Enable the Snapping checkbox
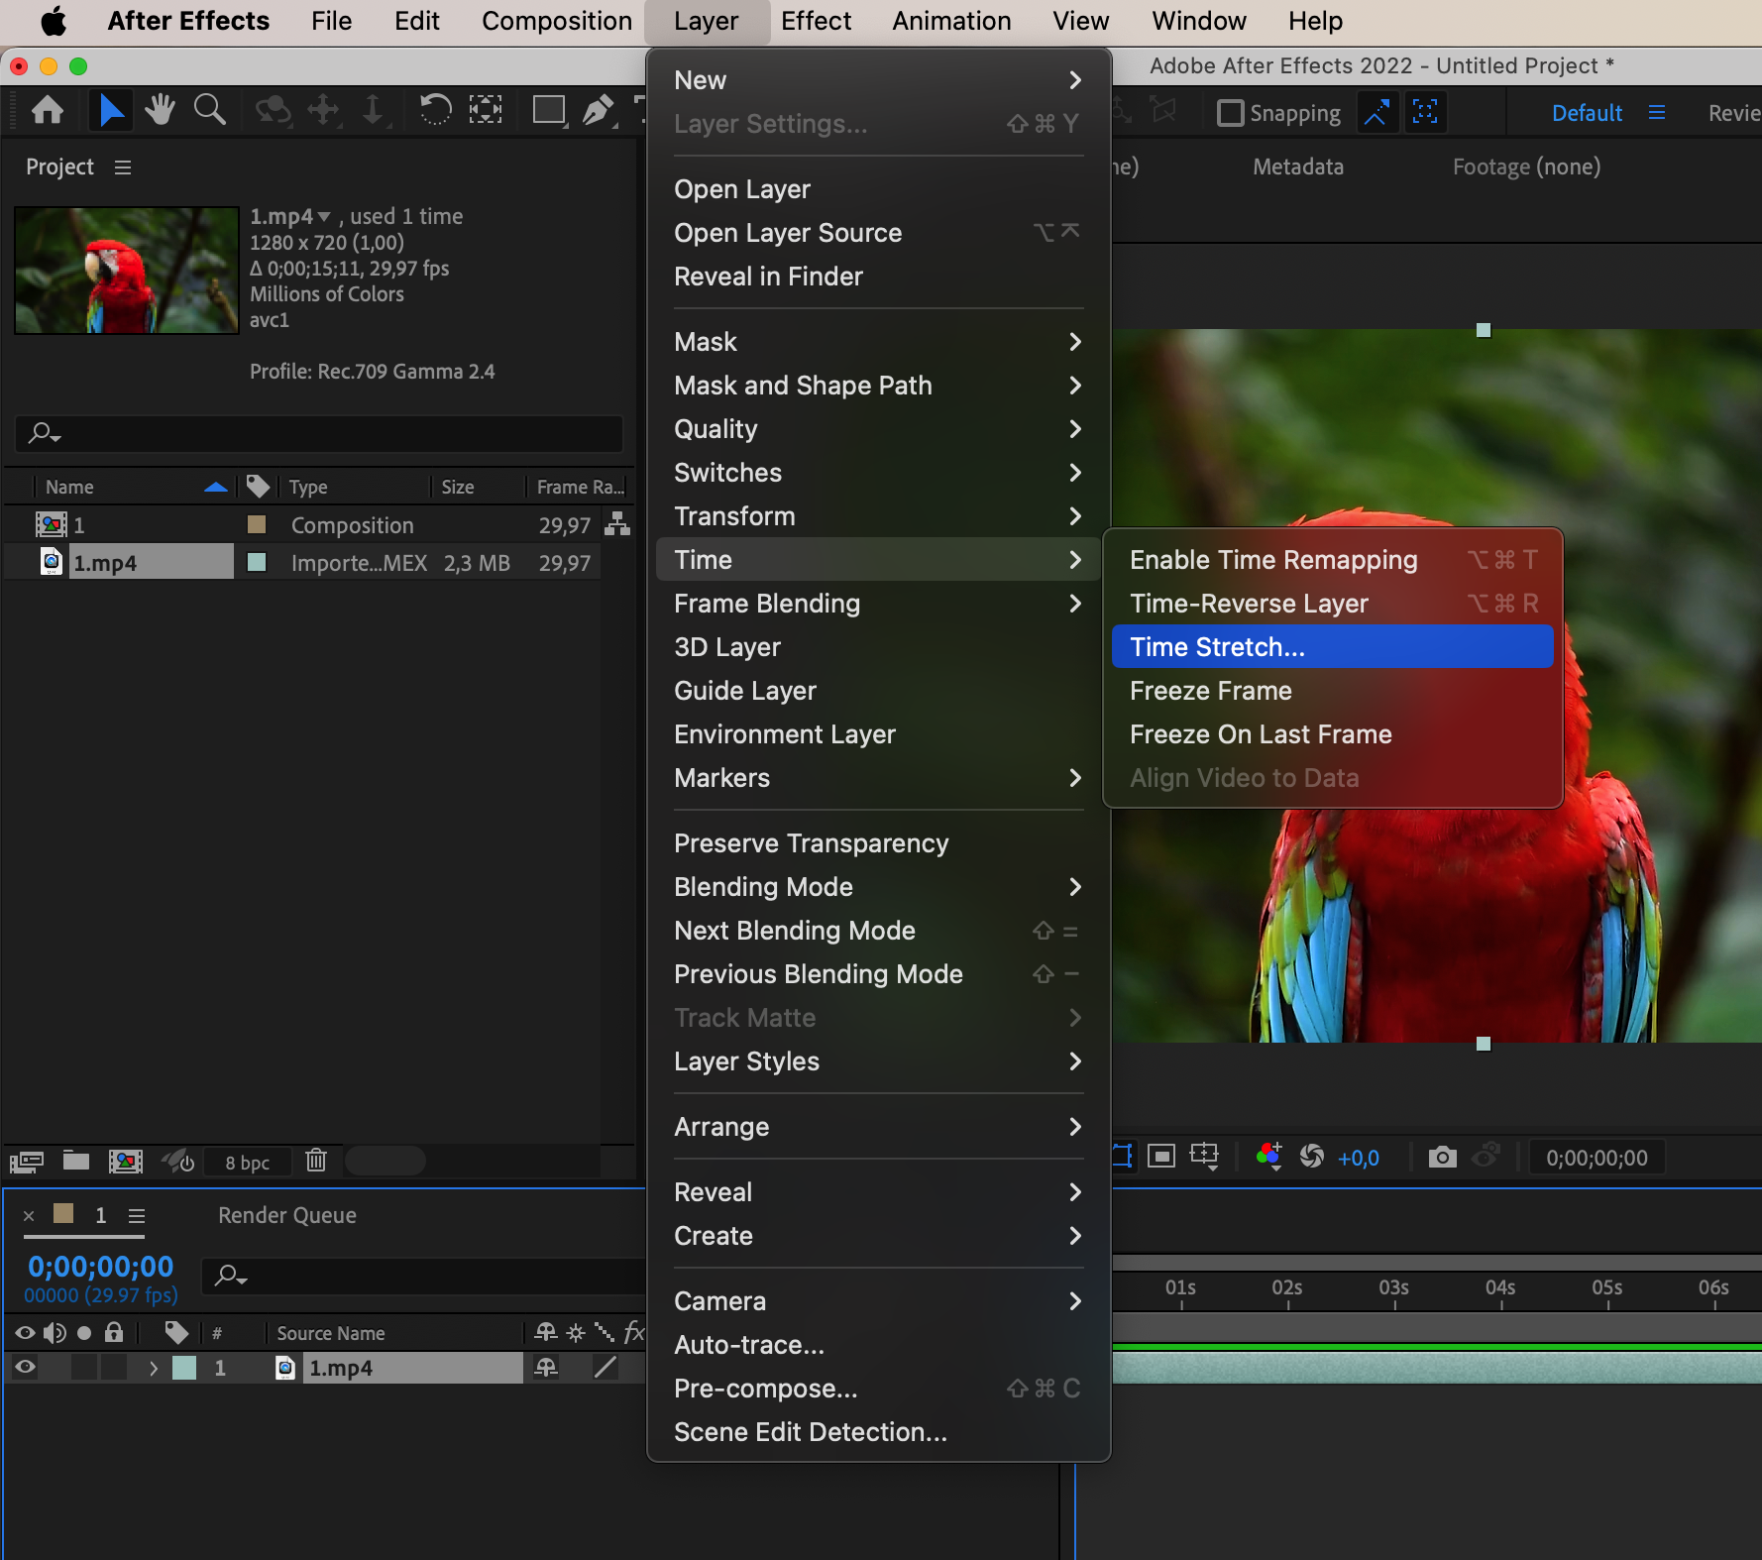This screenshot has height=1560, width=1762. 1230,113
